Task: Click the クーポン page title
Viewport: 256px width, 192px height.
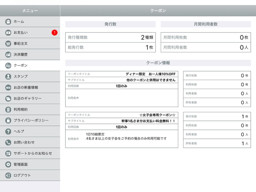Action: point(158,11)
